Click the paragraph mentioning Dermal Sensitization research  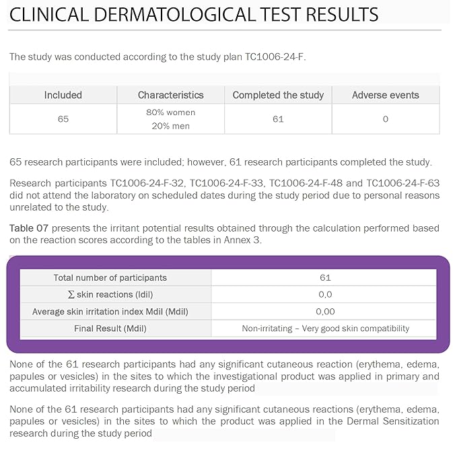pyautogui.click(x=224, y=421)
